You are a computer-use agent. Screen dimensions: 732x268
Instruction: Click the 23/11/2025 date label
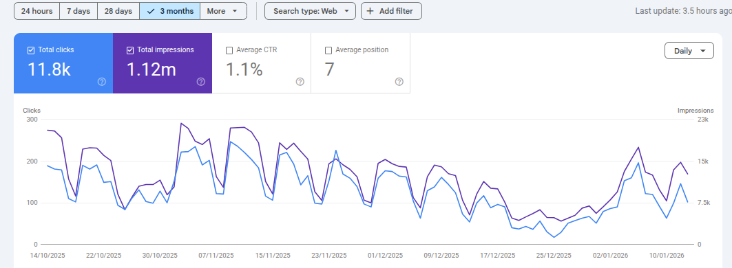click(x=329, y=256)
